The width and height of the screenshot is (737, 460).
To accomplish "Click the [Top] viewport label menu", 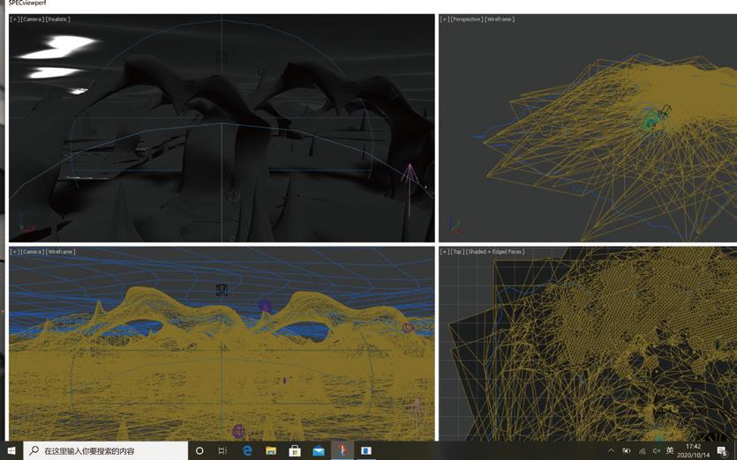I will tap(457, 252).
